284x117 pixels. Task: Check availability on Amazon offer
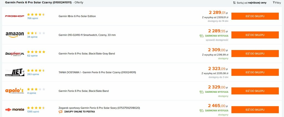[217, 40]
